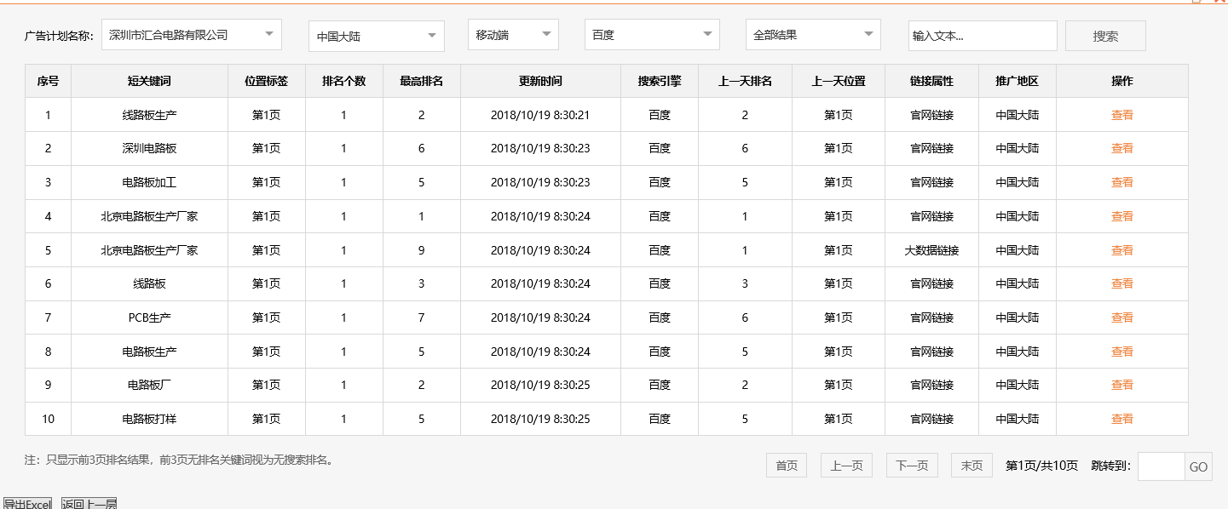
Task: Click the 搜索 search button
Action: coord(1104,35)
